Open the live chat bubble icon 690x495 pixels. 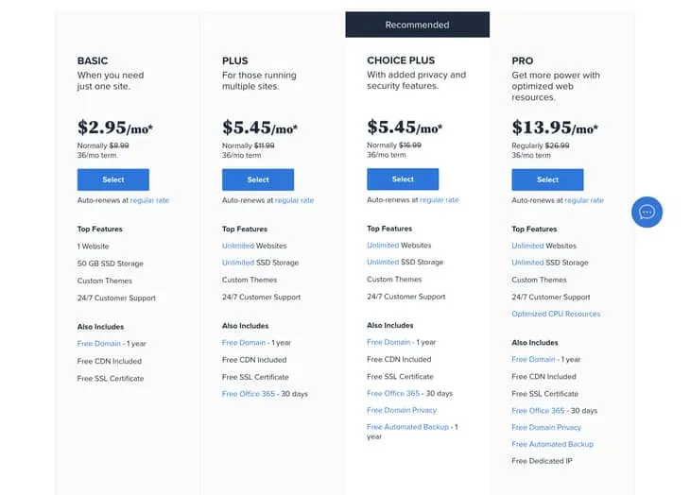(x=647, y=212)
